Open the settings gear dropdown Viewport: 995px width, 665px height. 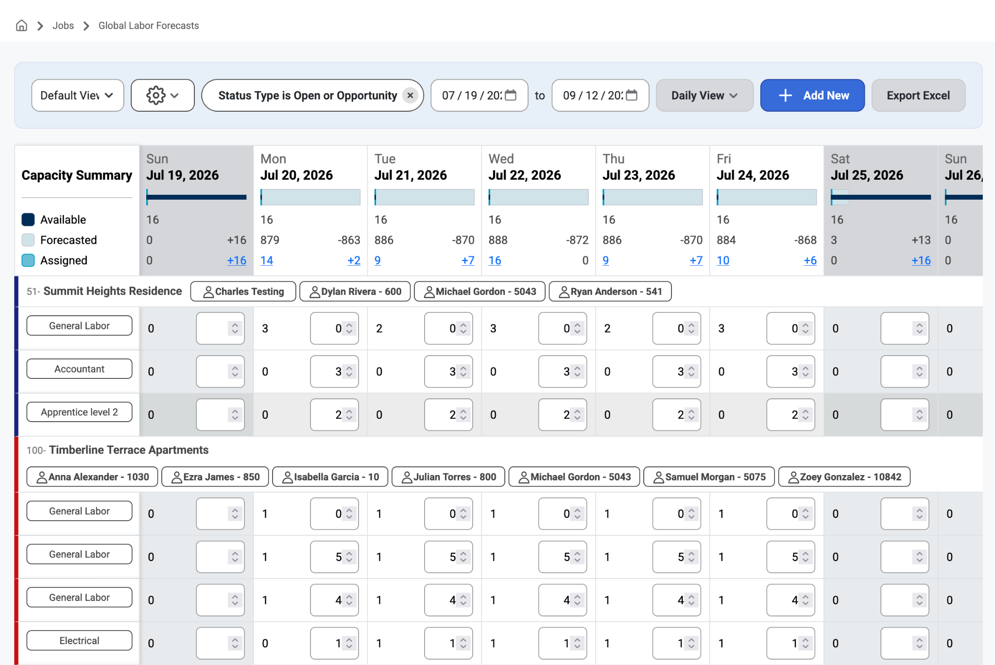163,95
